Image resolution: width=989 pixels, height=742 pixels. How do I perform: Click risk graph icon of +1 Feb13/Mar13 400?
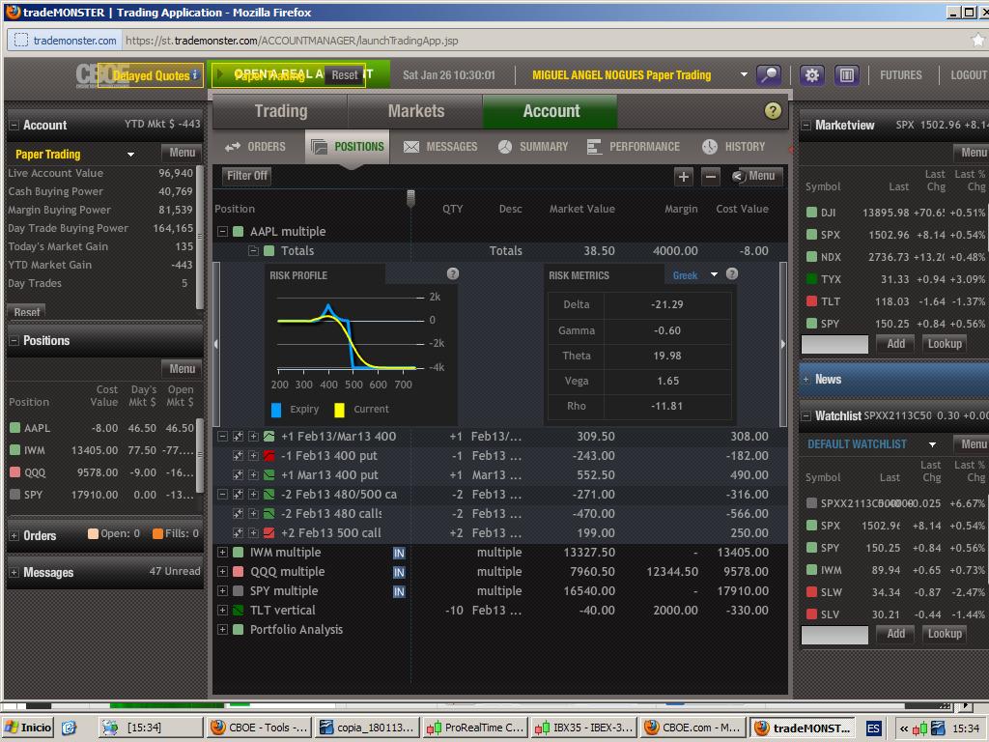(268, 436)
